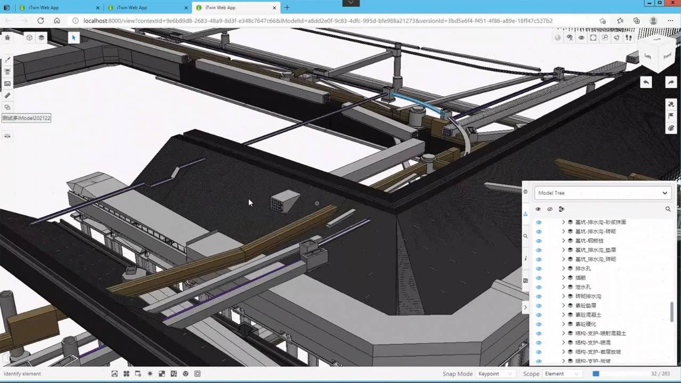Expand the 基坑-钢板桩 tree node
Viewport: 681px width, 383px height.
pyautogui.click(x=563, y=241)
